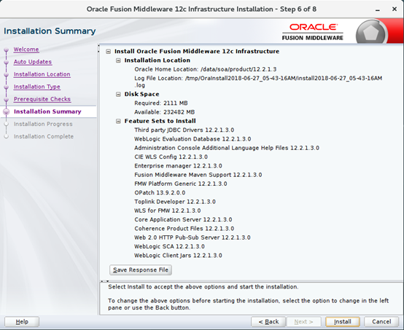Screen dimensions: 404x330
Task: Minimize the installer window
Action: [x=378, y=9]
